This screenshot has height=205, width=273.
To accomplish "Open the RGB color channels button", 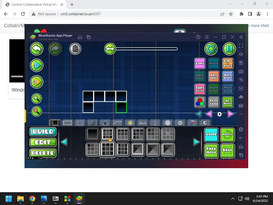I will pos(200,102).
